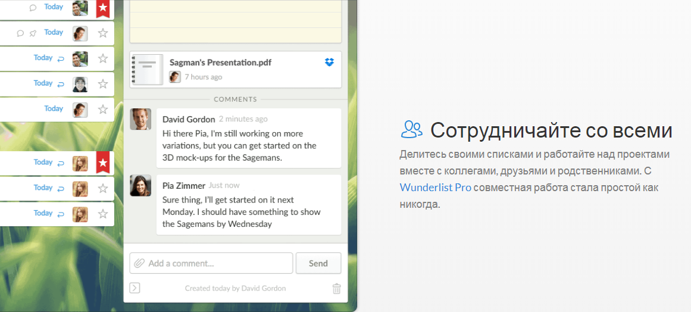The height and width of the screenshot is (312, 691).
Task: Click the repeat icon beside the hat-wearing avatar
Action: pos(61,84)
